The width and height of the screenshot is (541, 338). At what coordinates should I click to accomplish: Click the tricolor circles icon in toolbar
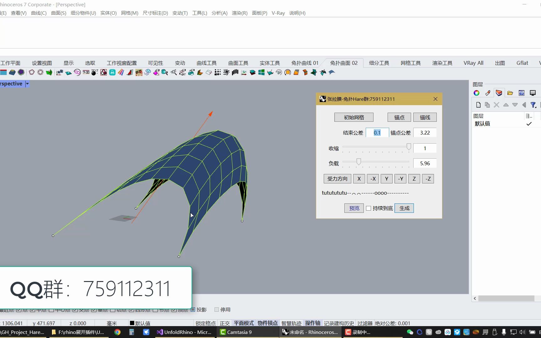coord(104,72)
